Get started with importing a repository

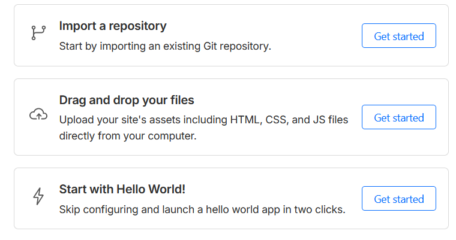pyautogui.click(x=398, y=36)
